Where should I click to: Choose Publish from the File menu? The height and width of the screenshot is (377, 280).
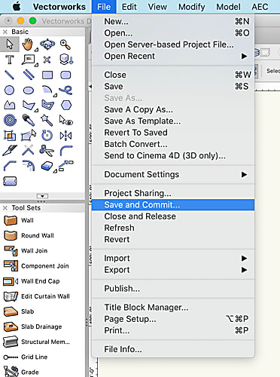coord(173,289)
